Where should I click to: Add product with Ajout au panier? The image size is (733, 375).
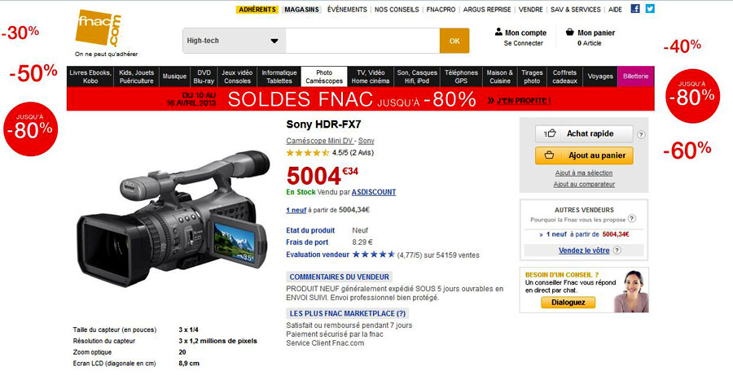tap(584, 155)
